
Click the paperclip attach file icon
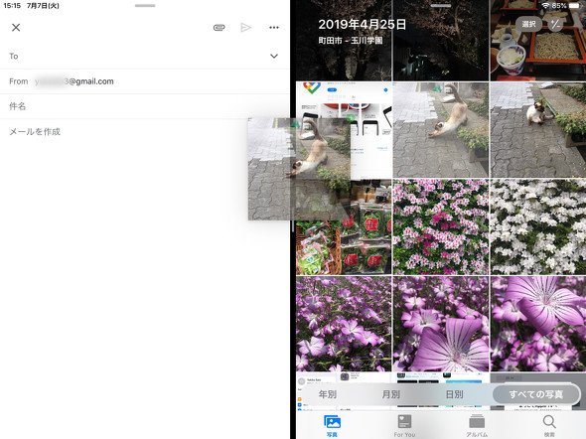click(x=219, y=27)
